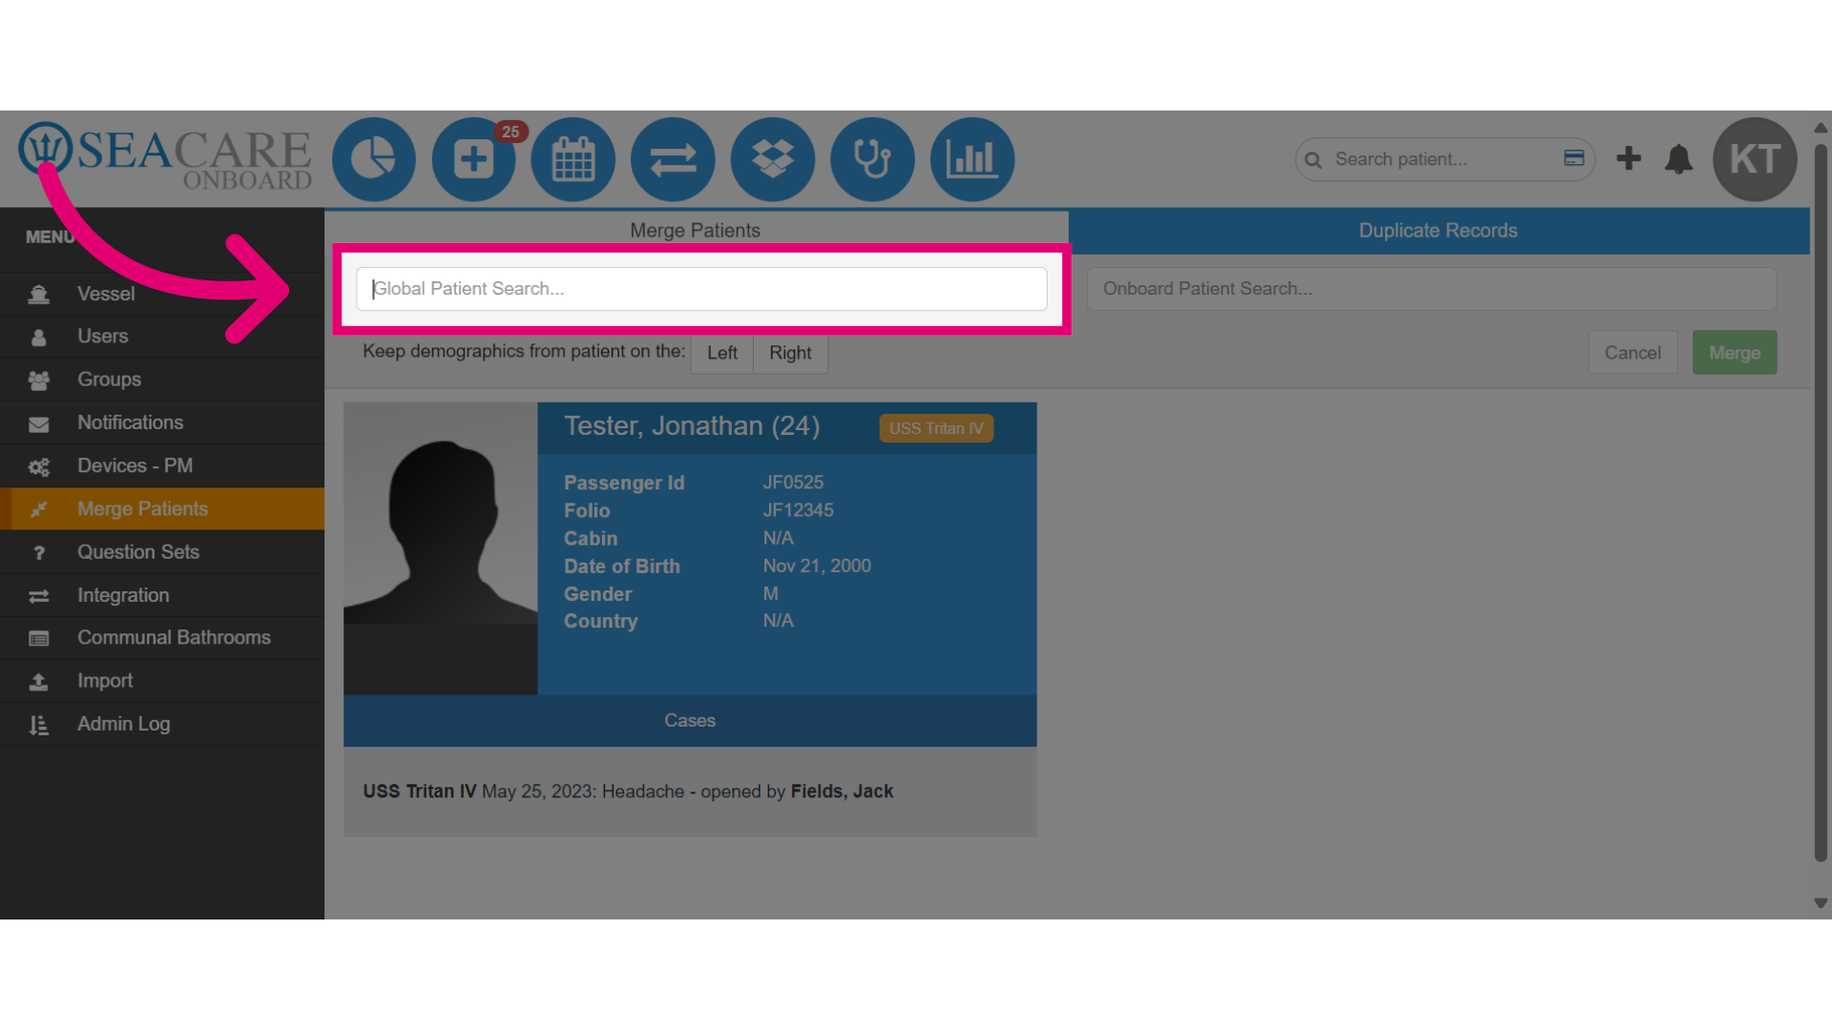Click the Notifications envelope icon in menu
The image size is (1832, 1030).
tap(39, 423)
